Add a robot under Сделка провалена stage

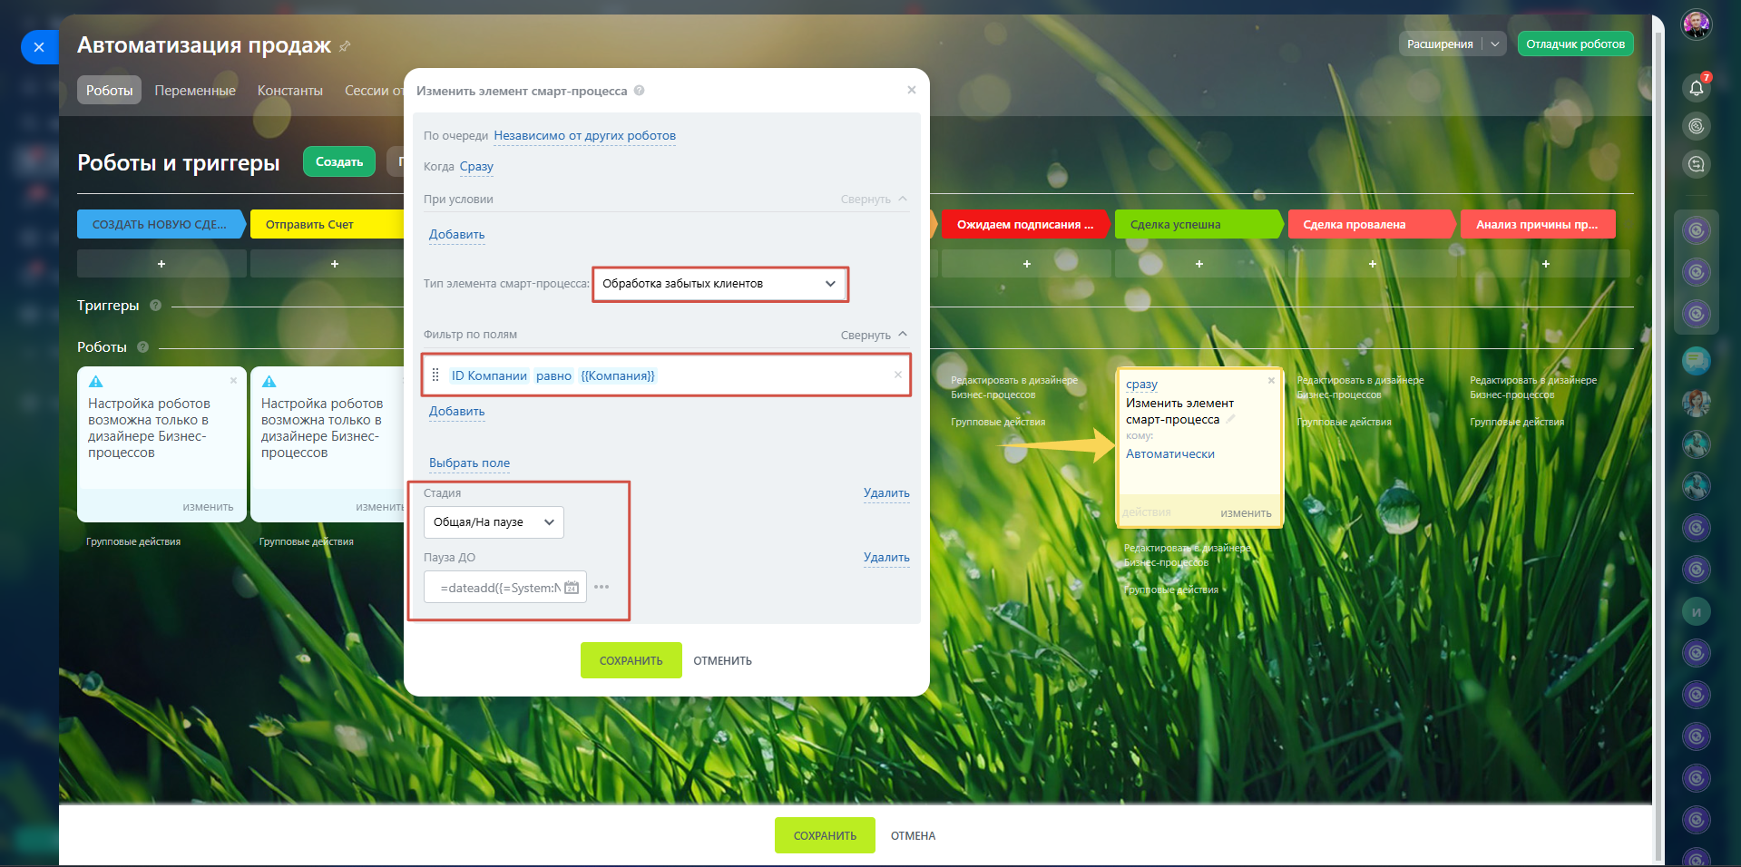[1373, 264]
